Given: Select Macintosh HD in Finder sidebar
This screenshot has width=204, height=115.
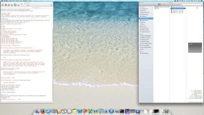Looking at the screenshot, I should (x=145, y=13).
